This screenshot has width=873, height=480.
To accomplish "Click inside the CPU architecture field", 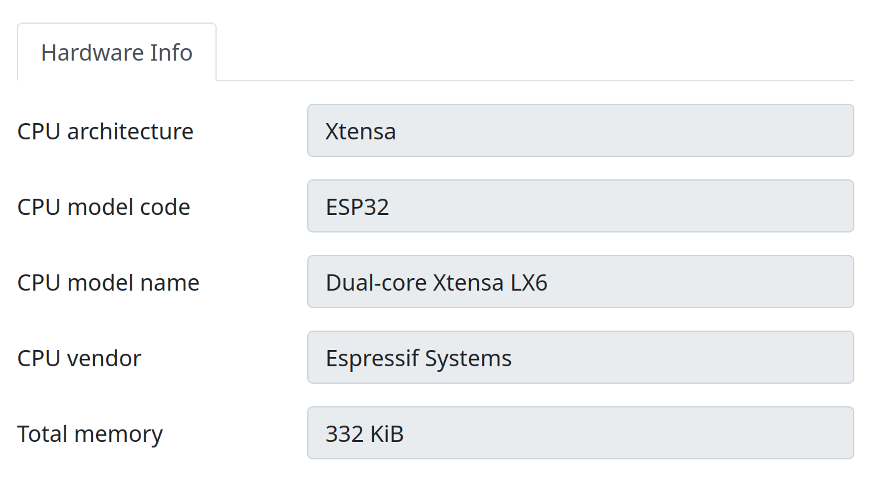I will click(562, 130).
